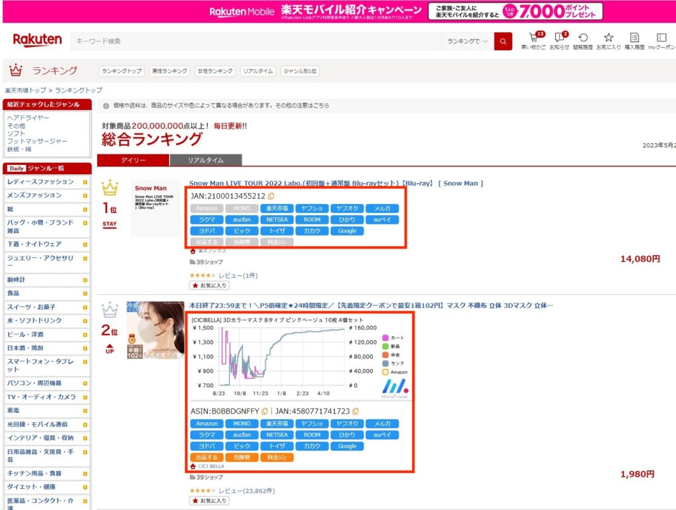Click the red search magnifier button
Image resolution: width=676 pixels, height=510 pixels.
point(503,42)
